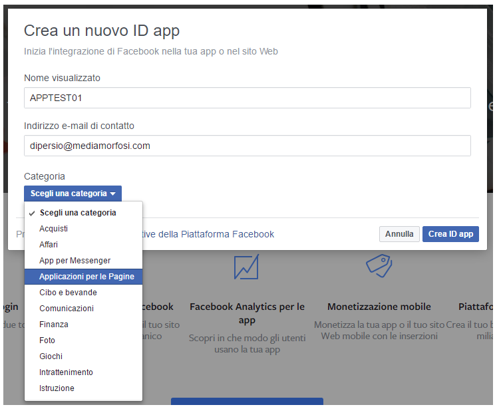The height and width of the screenshot is (409, 497).
Task: Pick App per Messenger category
Action: (83, 261)
